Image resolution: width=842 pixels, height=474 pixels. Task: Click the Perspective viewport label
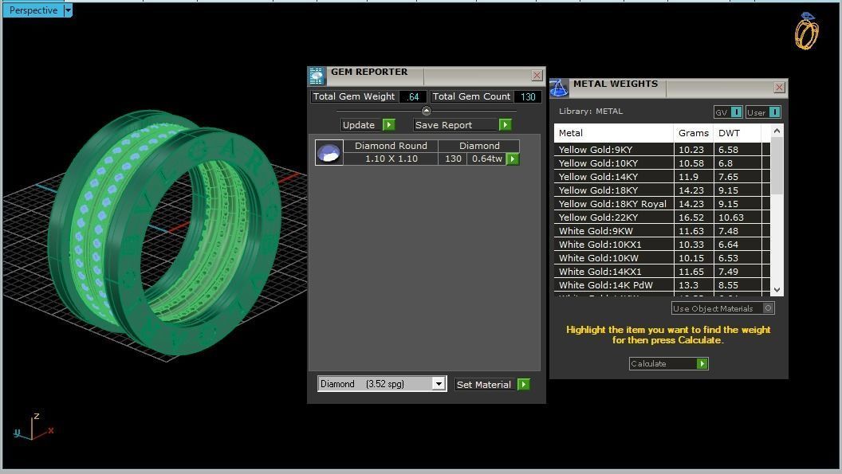coord(33,10)
